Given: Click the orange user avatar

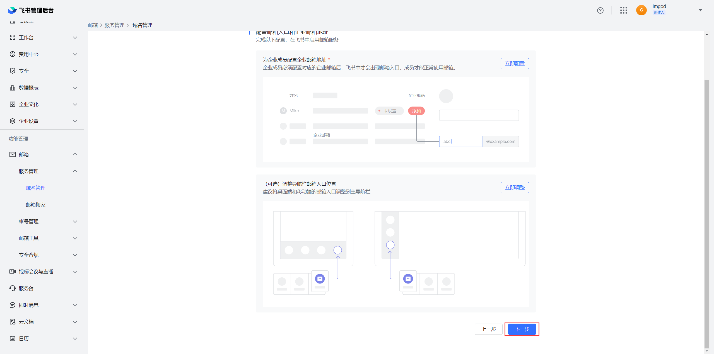Looking at the screenshot, I should [x=641, y=10].
